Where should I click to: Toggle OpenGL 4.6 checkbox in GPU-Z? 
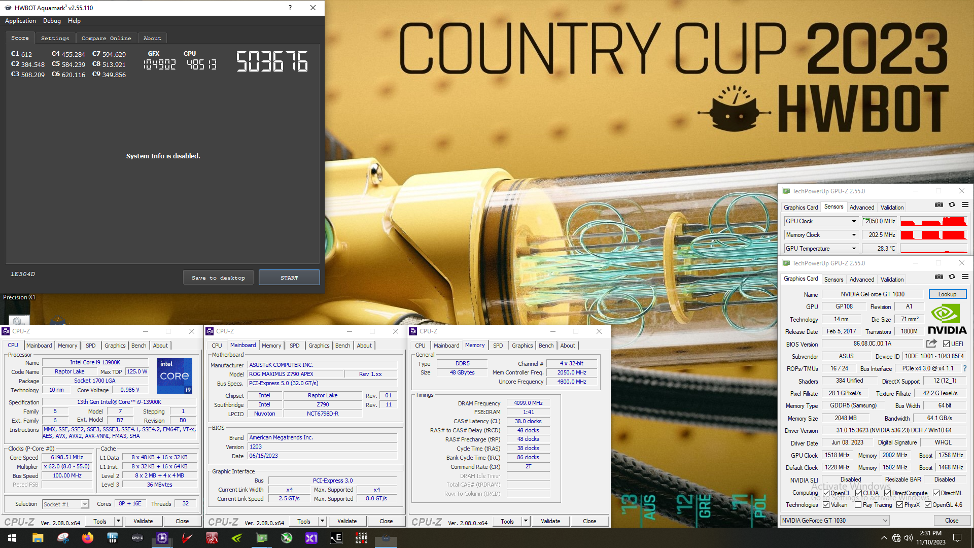928,505
